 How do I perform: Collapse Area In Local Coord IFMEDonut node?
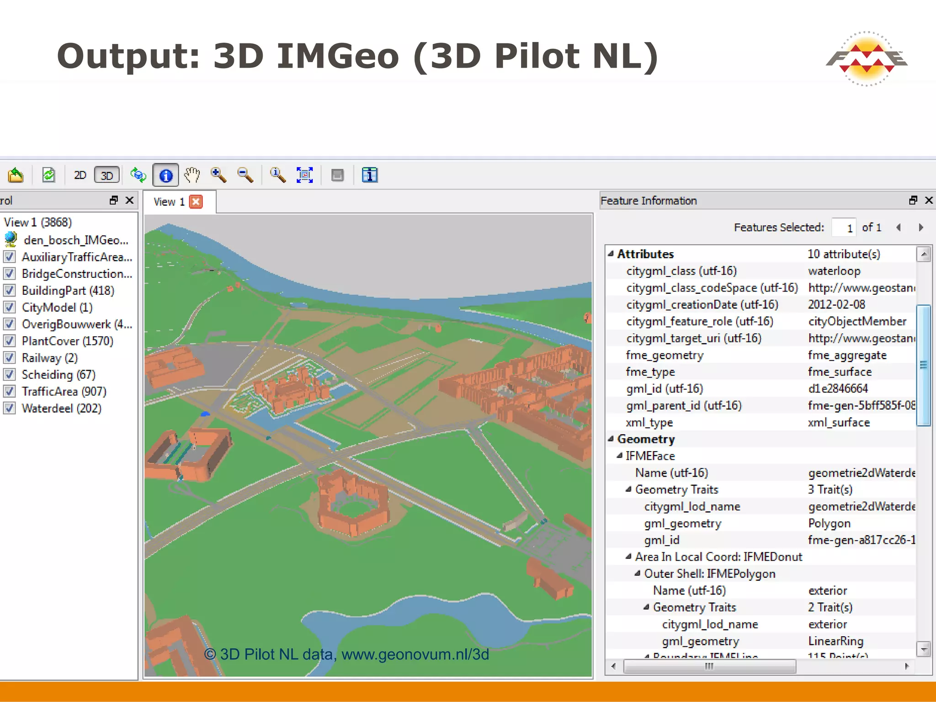pyautogui.click(x=628, y=557)
